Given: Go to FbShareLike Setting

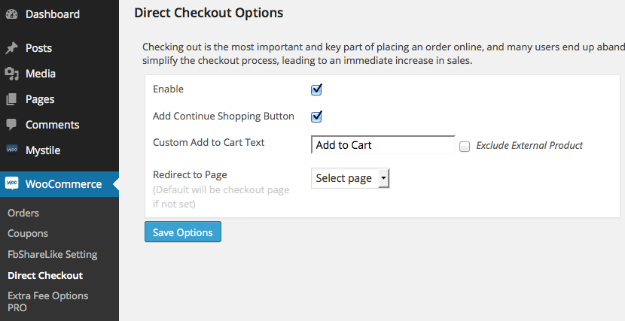Looking at the screenshot, I should pos(53,254).
